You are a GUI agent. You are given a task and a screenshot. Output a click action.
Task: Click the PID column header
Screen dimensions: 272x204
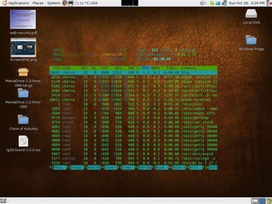57,68
